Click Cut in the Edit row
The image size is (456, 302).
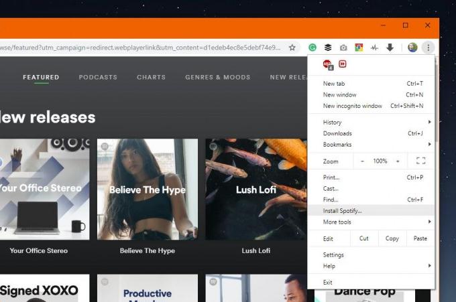pos(364,238)
